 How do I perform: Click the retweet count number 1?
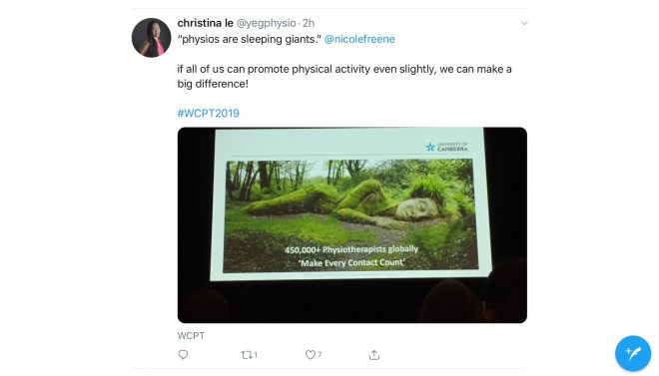[256, 355]
